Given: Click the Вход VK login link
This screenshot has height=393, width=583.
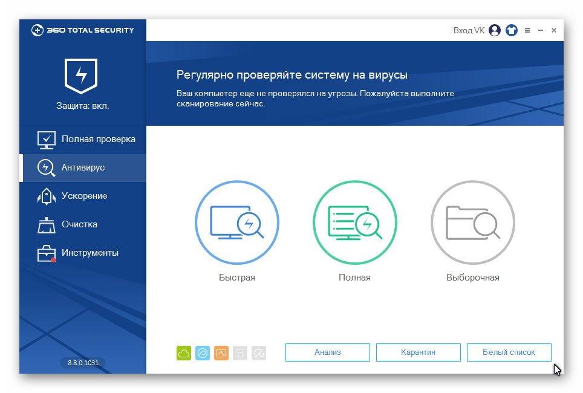Looking at the screenshot, I should [469, 30].
